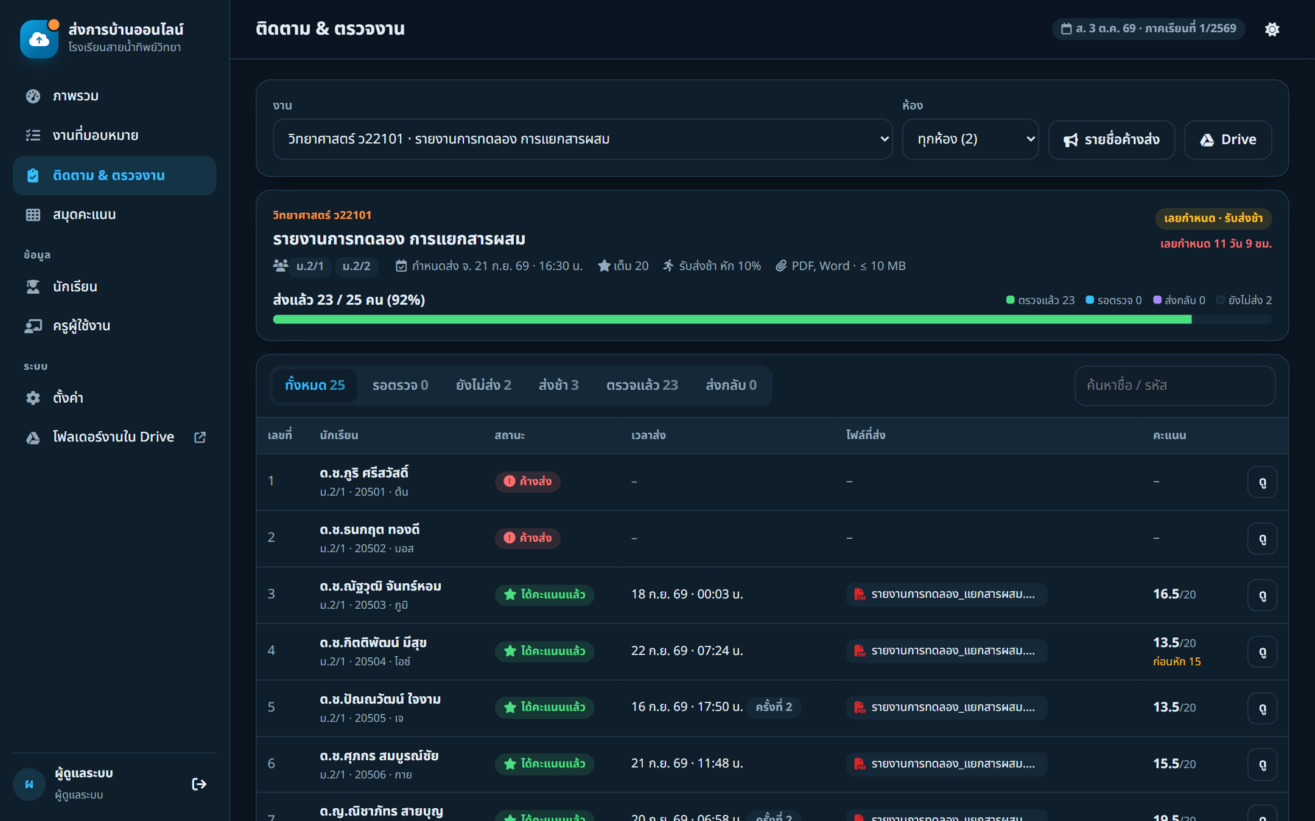Switch to รอตรวจ 0 tab

pyautogui.click(x=400, y=385)
